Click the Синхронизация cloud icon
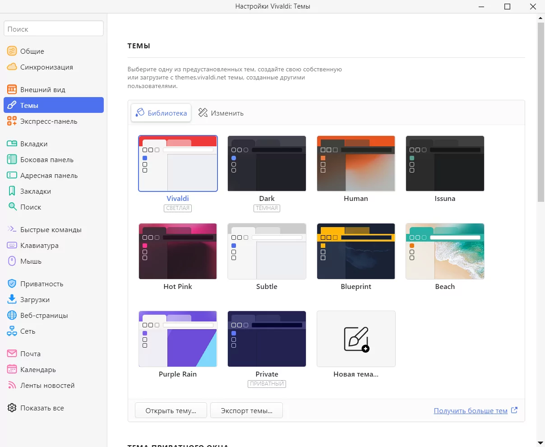This screenshot has height=447, width=545. [12, 67]
